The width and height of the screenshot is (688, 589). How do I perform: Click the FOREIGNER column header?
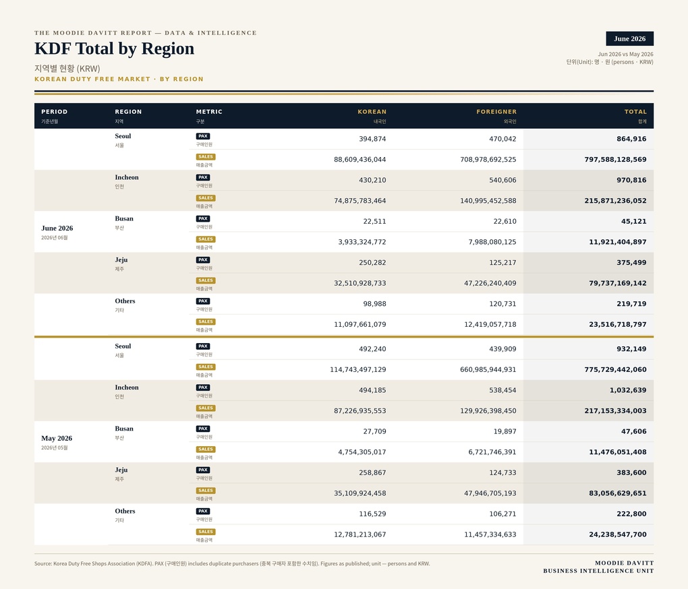(496, 112)
